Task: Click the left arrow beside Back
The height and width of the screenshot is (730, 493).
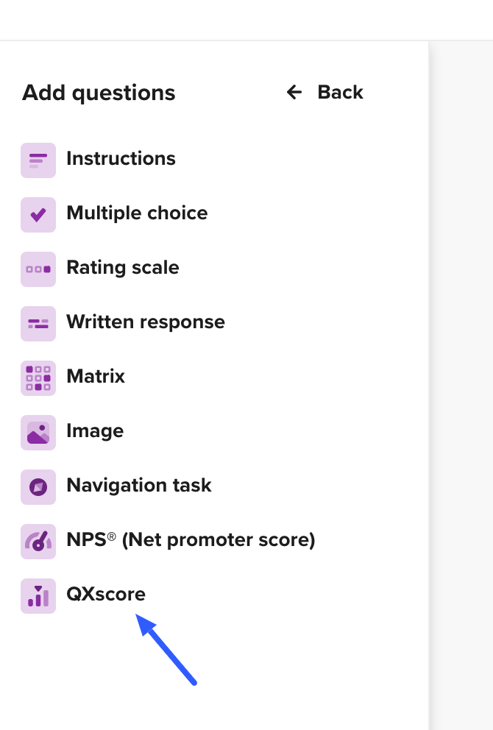Action: pos(294,92)
